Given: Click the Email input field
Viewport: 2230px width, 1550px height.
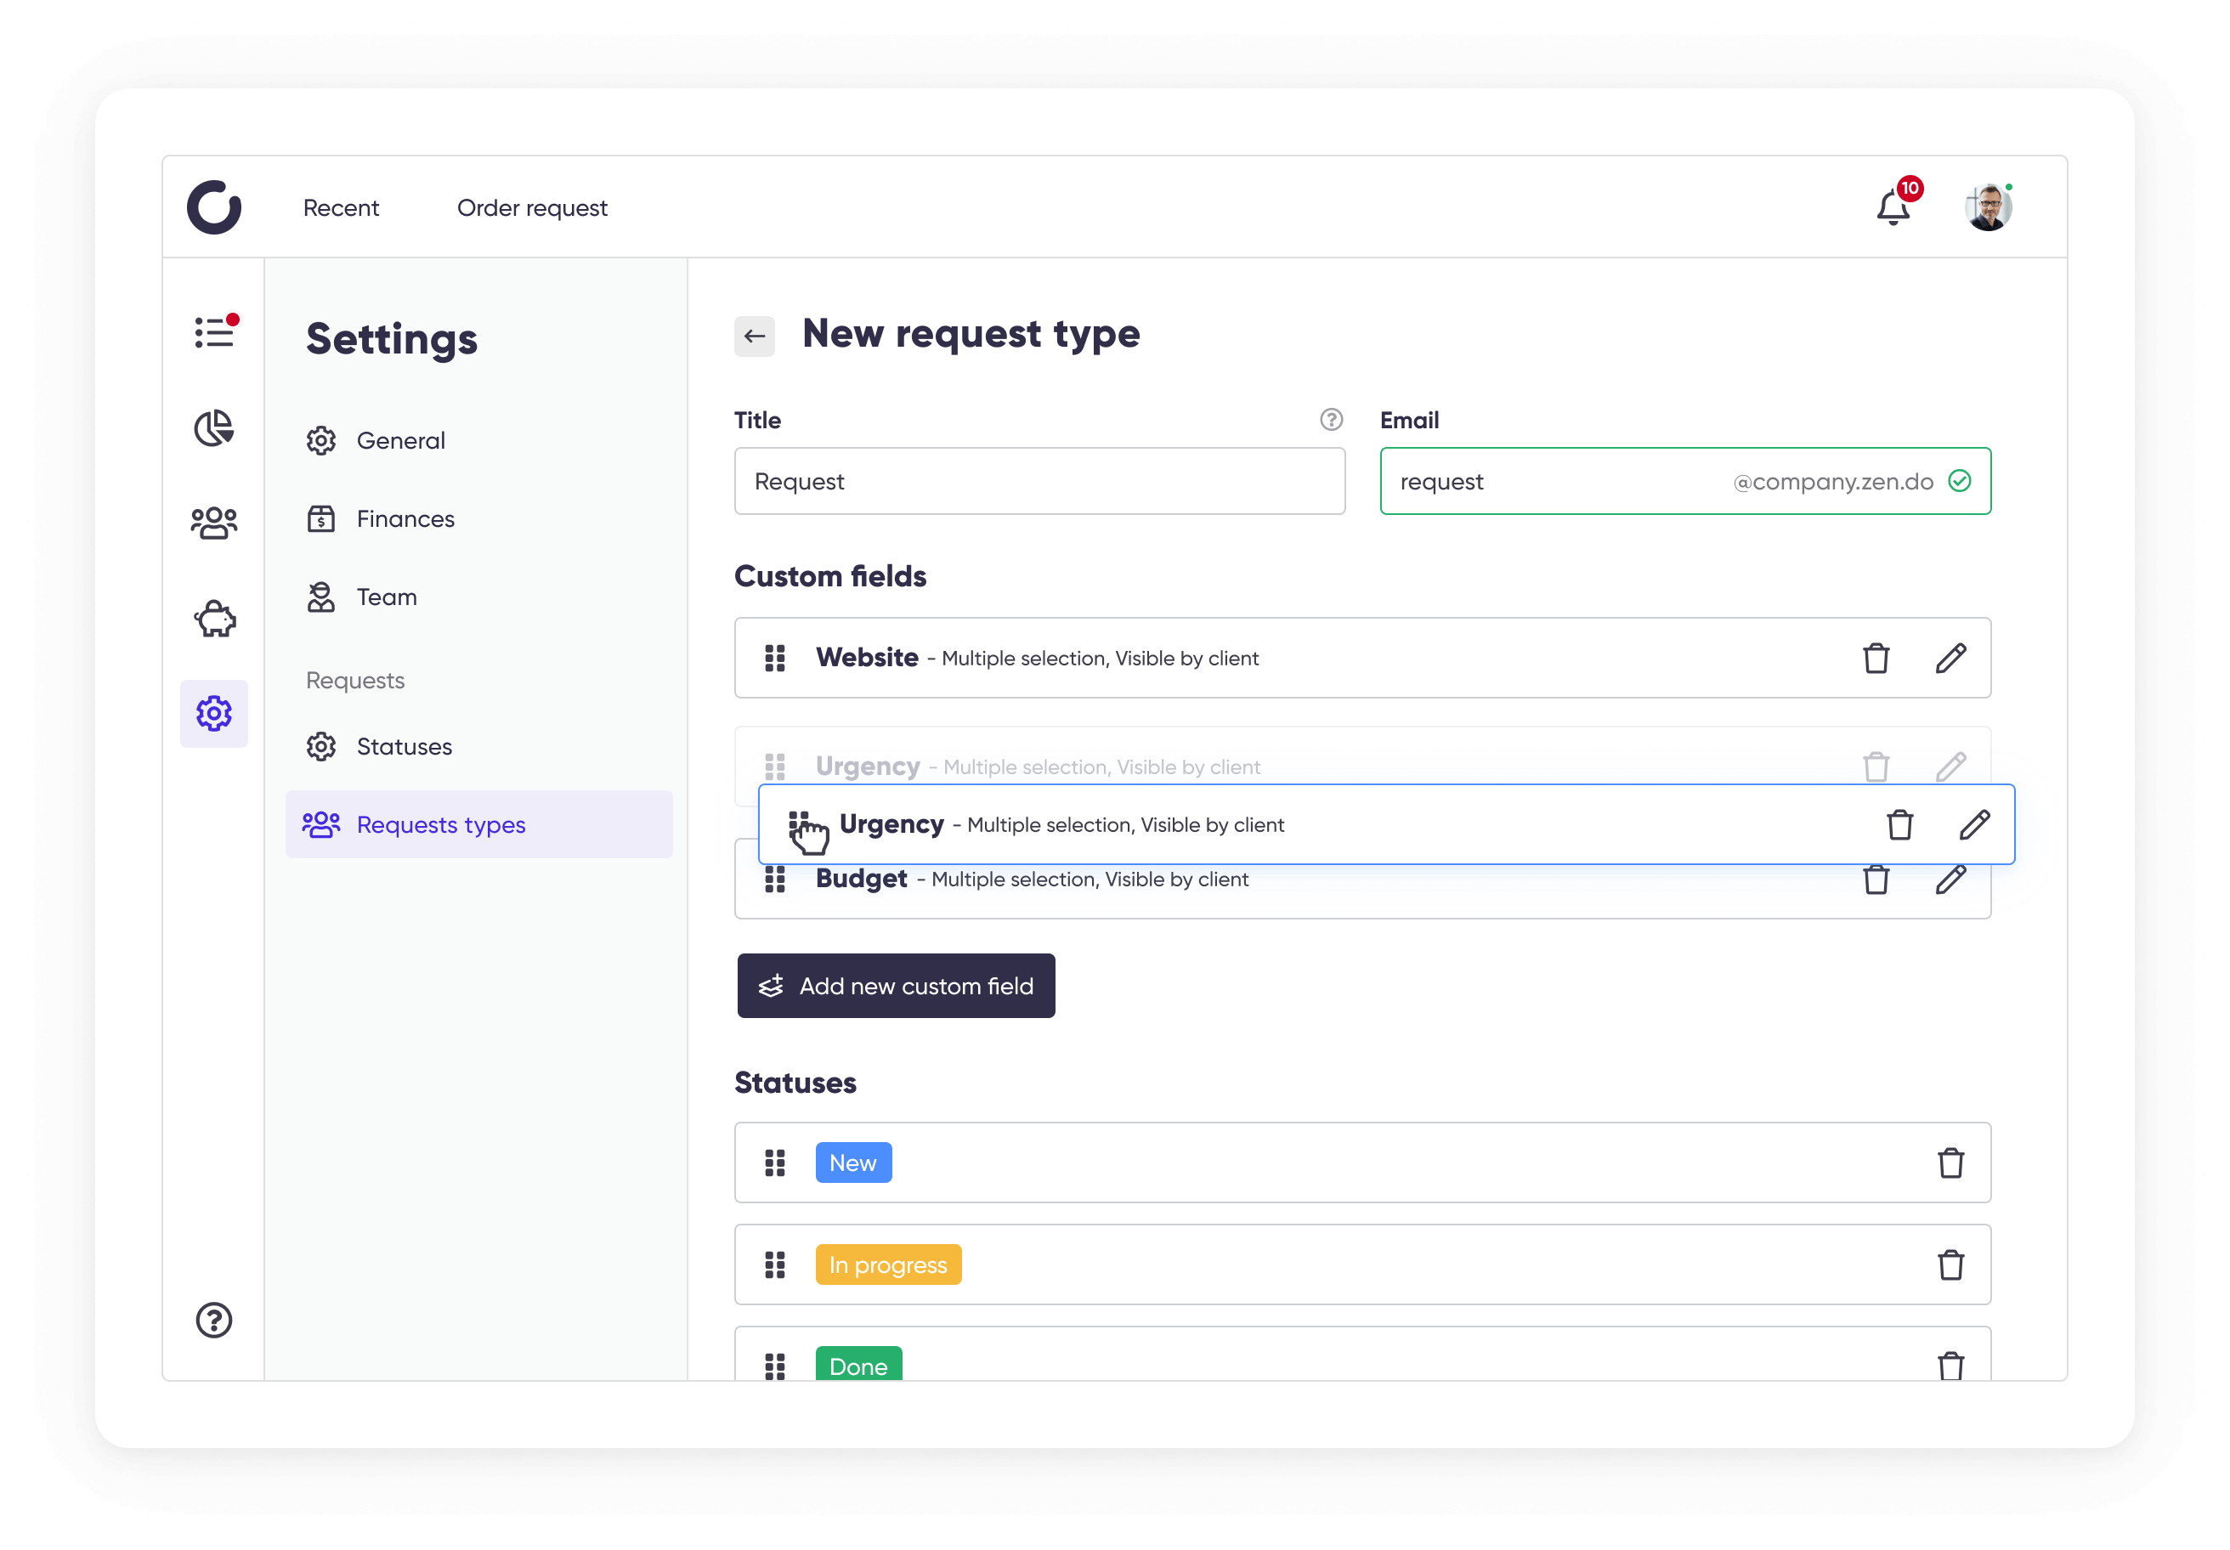Looking at the screenshot, I should [1685, 481].
